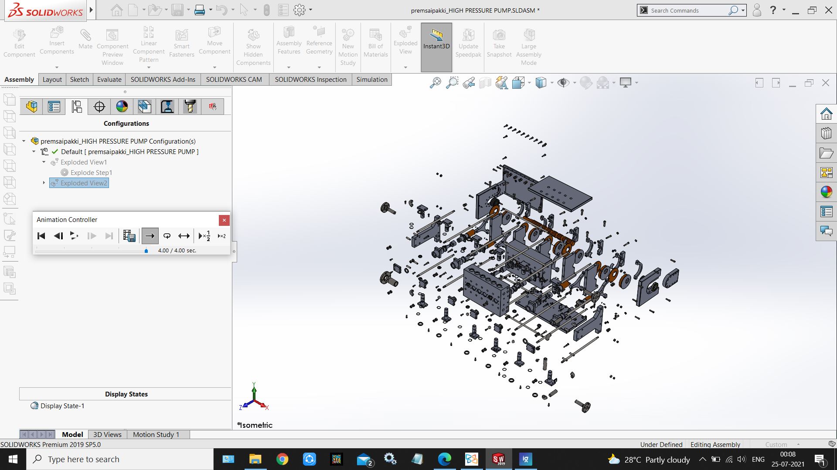Switch to SOLIDWORKS Add-Ins tab
Screen dimensions: 837x470
(x=163, y=79)
